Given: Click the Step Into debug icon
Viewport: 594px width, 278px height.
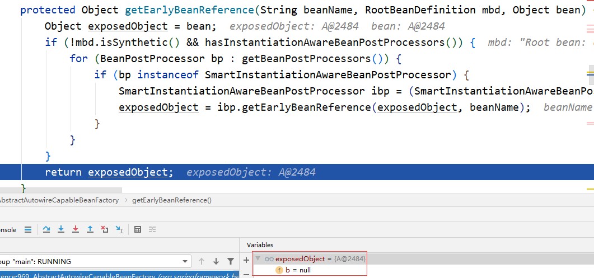Looking at the screenshot, I should click(60, 229).
